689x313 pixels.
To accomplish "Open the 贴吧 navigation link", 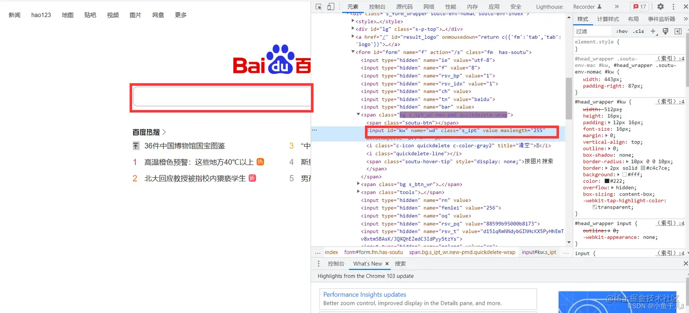I will (90, 15).
